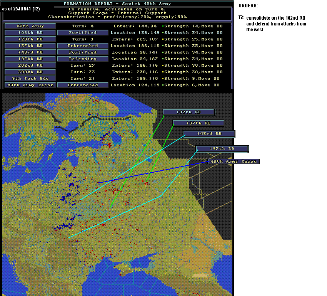Click 'Strength 14, Move 00' for 48th Army

click(x=194, y=26)
